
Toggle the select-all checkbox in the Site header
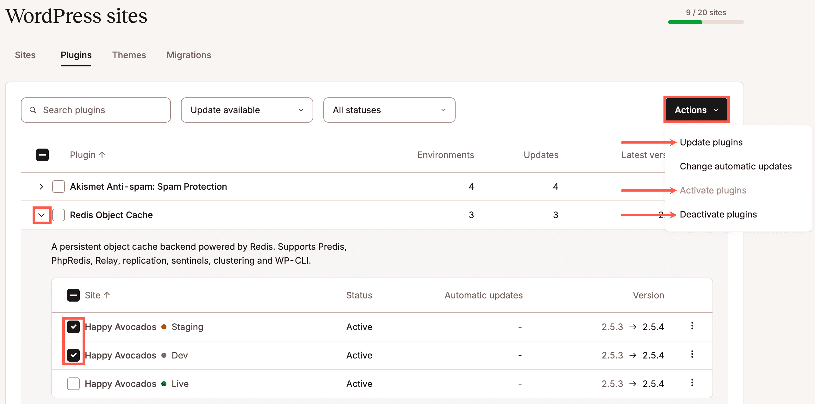coord(73,295)
